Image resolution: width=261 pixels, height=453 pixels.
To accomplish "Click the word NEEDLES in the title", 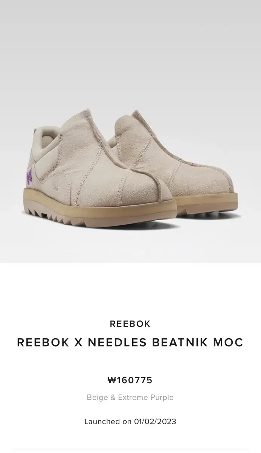I will 118,342.
